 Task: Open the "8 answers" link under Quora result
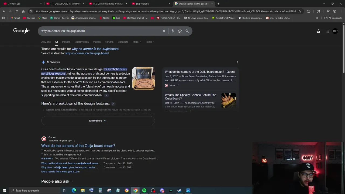click(x=47, y=158)
